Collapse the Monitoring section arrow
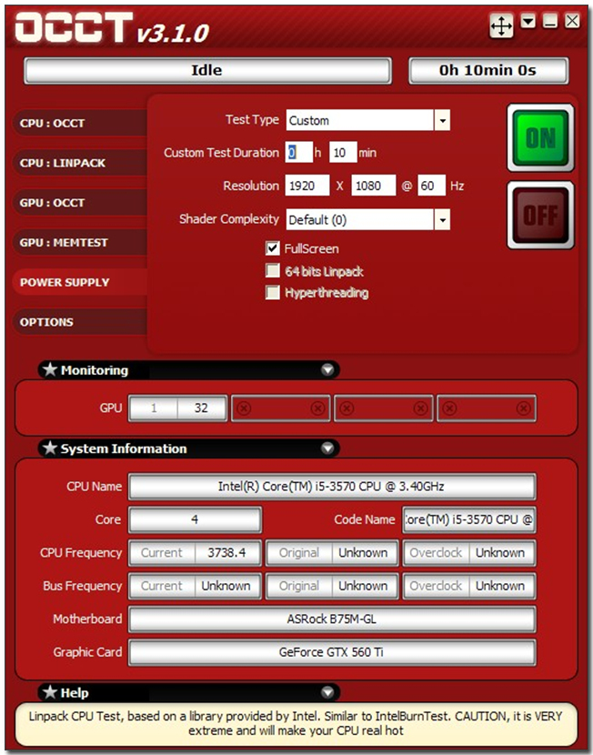Image resolution: width=593 pixels, height=755 pixels. tap(327, 370)
